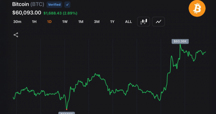
Task: Select the 1W timeframe
Action: (65, 22)
